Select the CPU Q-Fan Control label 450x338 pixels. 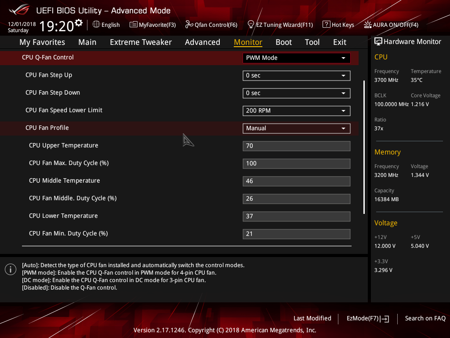coord(47,58)
